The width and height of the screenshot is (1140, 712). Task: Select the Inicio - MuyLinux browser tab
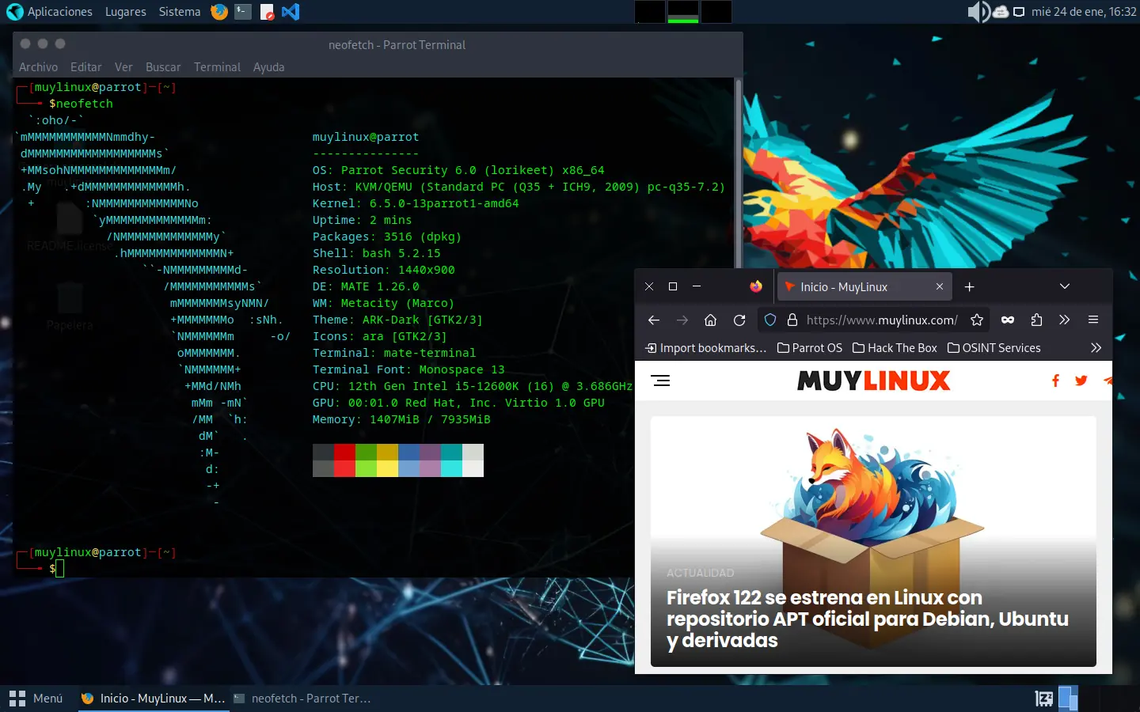tap(864, 286)
